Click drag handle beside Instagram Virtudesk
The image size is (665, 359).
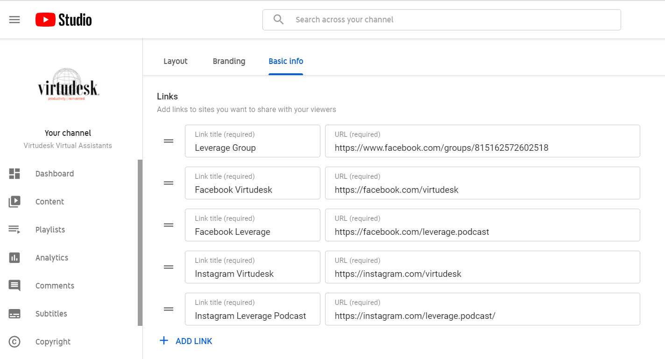click(x=169, y=267)
